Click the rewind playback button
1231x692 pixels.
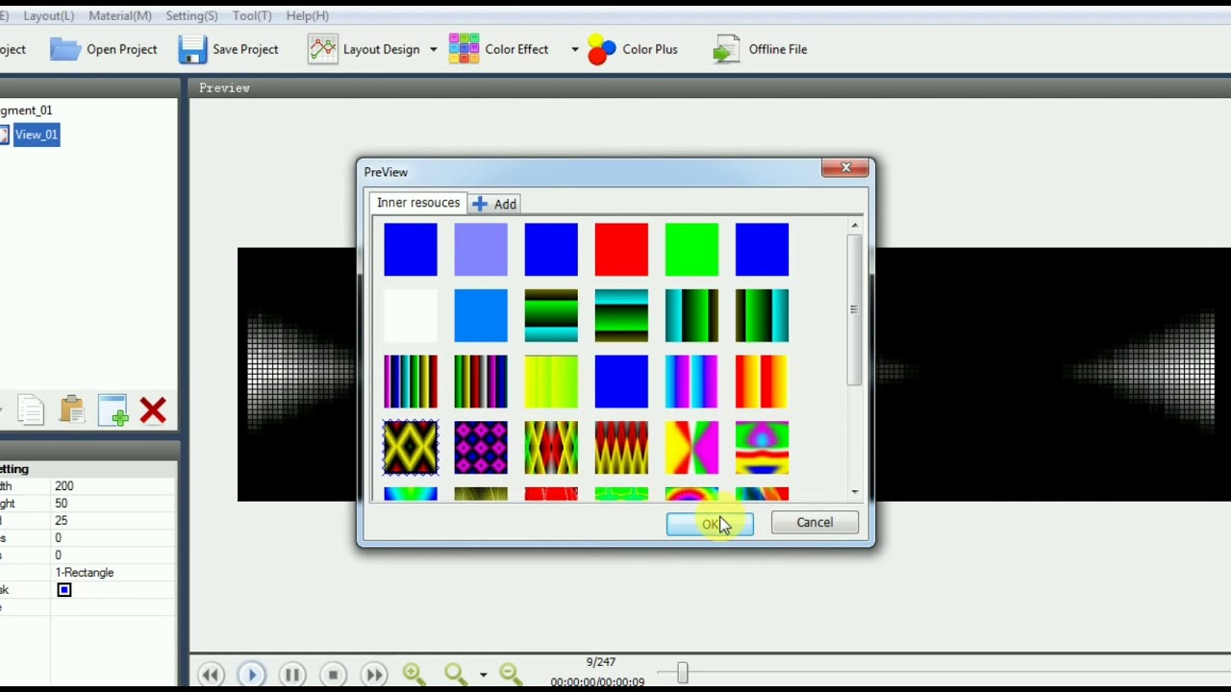coord(211,675)
